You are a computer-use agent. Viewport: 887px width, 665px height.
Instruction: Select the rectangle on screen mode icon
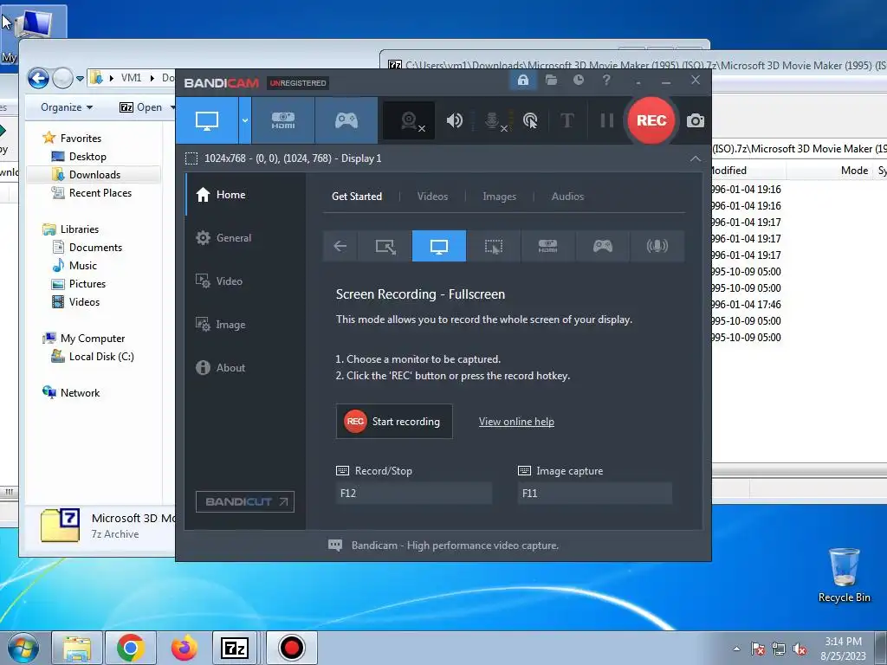(x=385, y=246)
